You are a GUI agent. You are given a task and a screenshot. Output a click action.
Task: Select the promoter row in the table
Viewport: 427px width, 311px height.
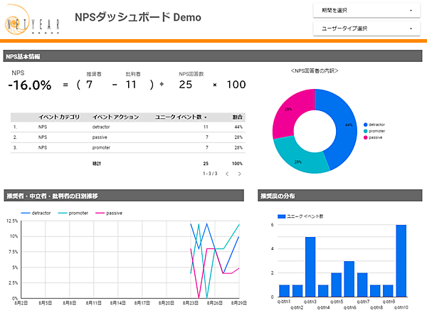click(x=128, y=149)
